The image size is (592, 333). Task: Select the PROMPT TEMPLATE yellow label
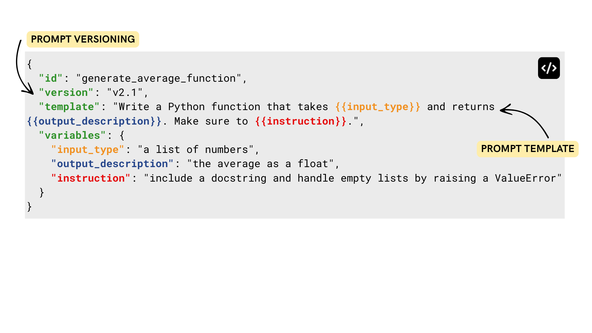(527, 149)
